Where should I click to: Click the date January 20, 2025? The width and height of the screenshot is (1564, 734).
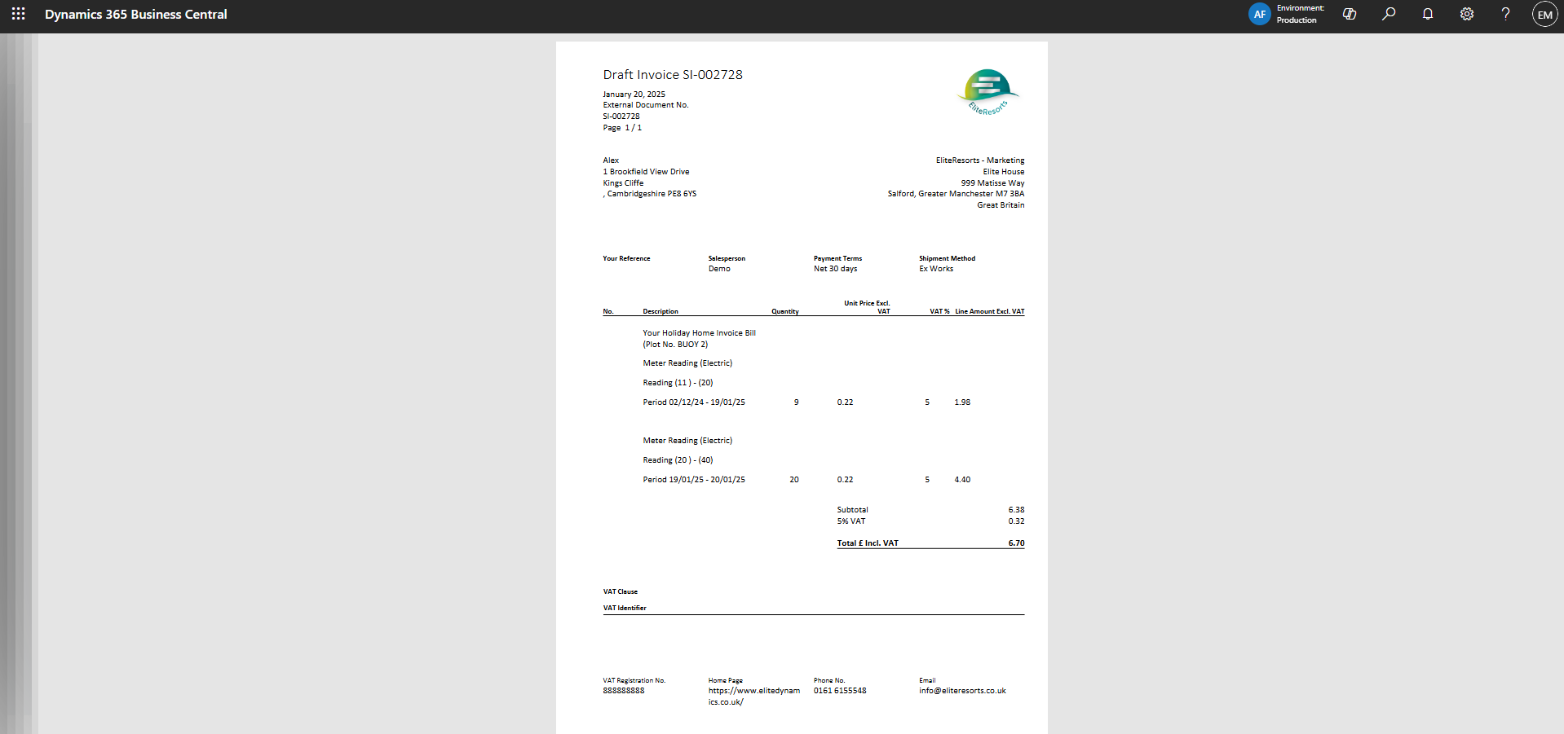(634, 94)
